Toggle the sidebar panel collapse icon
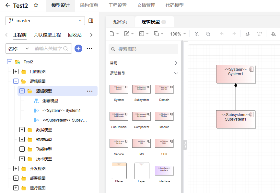The height and width of the screenshot is (193, 280). click(91, 21)
